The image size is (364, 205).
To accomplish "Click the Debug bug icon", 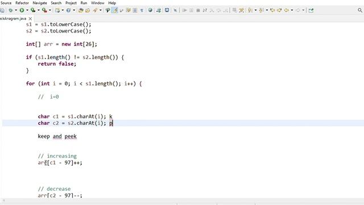I will [x=11, y=10].
